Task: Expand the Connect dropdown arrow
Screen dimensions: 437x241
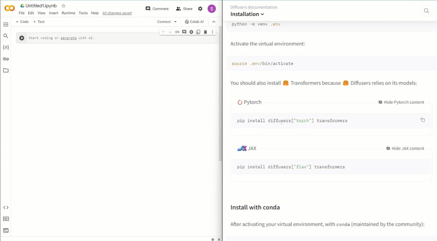Action: click(x=175, y=22)
